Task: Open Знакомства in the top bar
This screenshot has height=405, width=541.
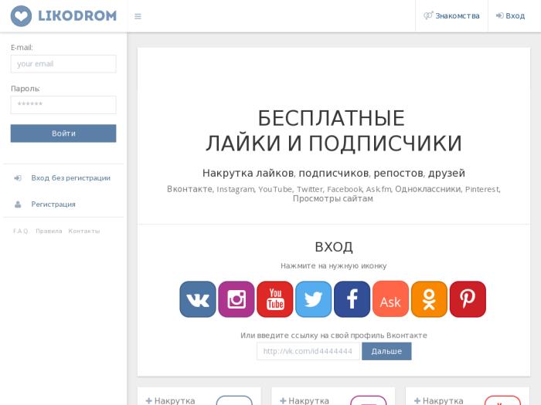Action: click(452, 16)
